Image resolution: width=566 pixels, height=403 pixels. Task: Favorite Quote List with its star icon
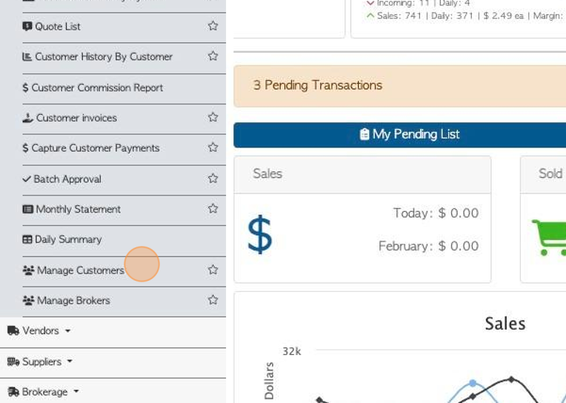[x=213, y=26]
